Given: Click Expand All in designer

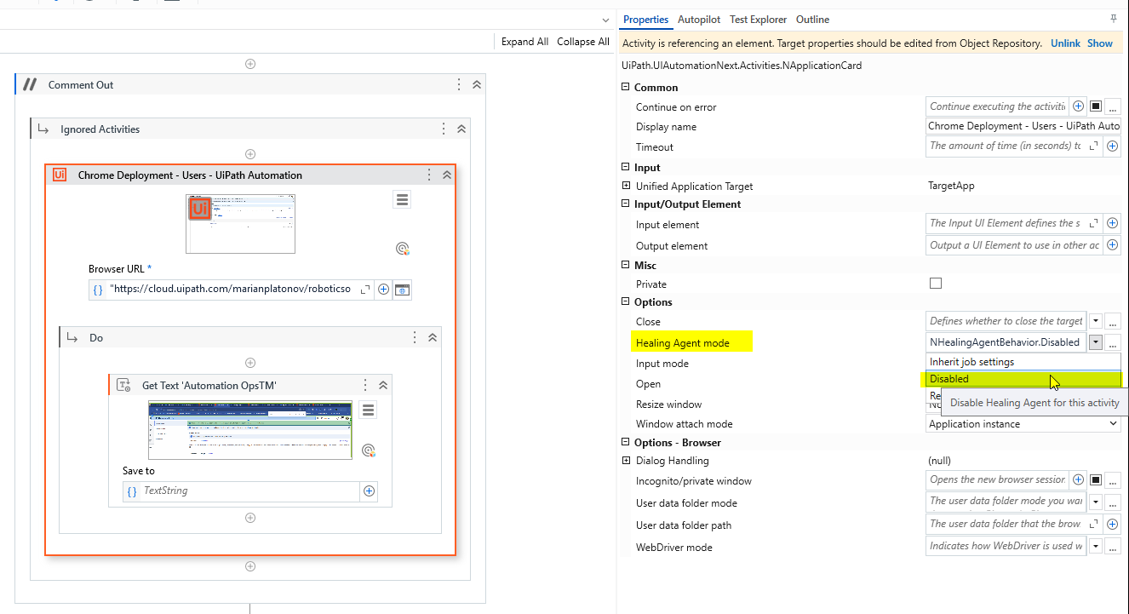Looking at the screenshot, I should tap(524, 42).
